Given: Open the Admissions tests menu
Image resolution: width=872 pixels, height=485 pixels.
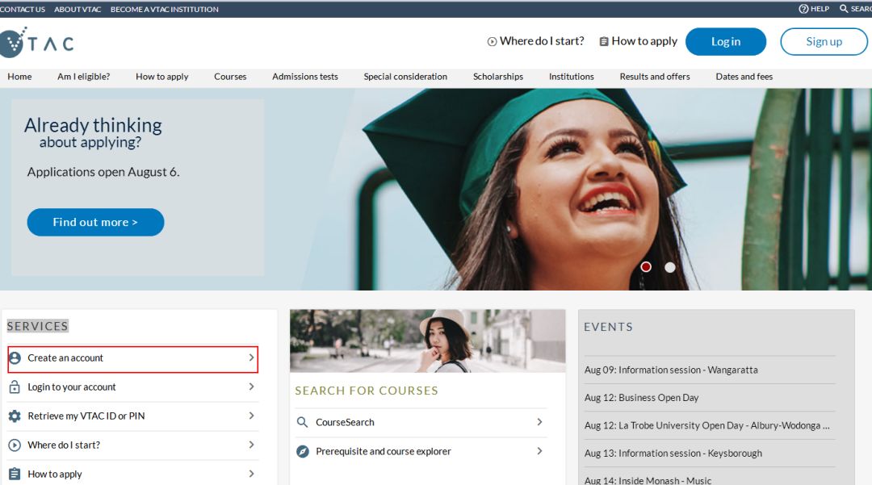Looking at the screenshot, I should coord(304,77).
